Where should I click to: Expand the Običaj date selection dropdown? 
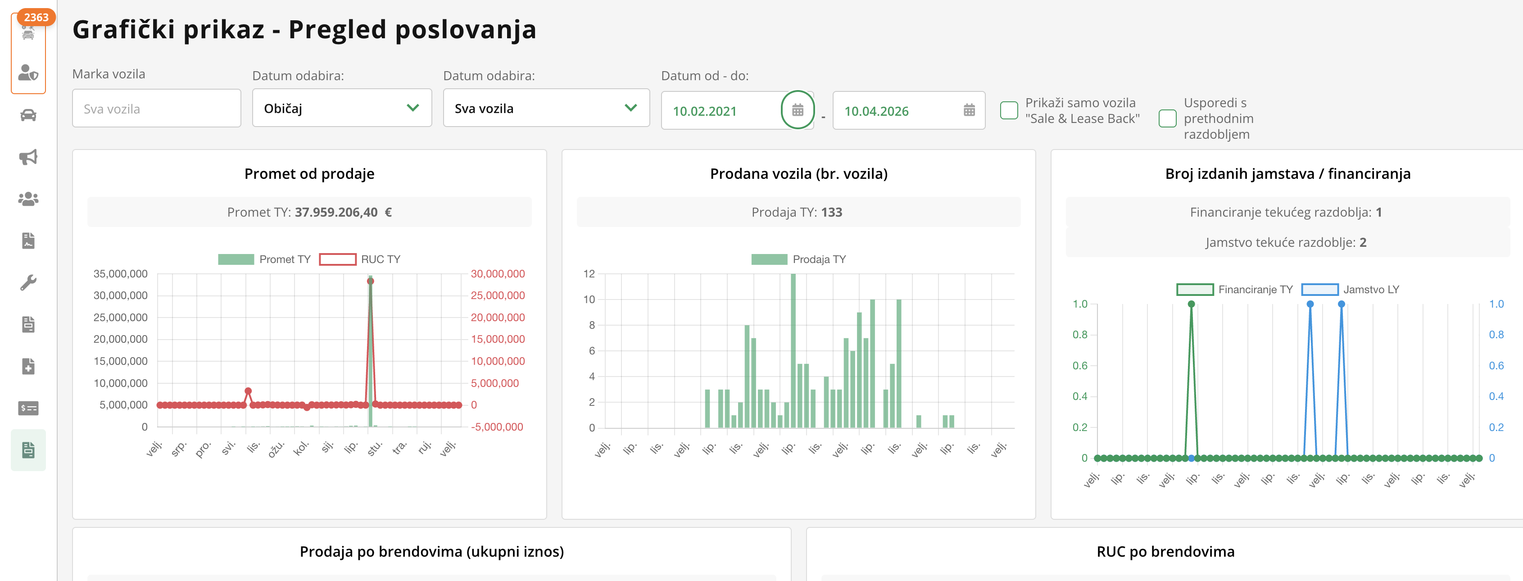342,108
